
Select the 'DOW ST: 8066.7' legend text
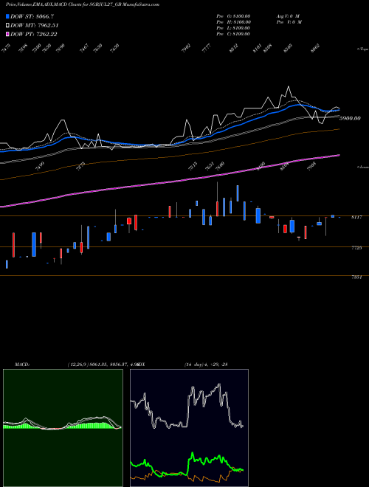click(32, 16)
